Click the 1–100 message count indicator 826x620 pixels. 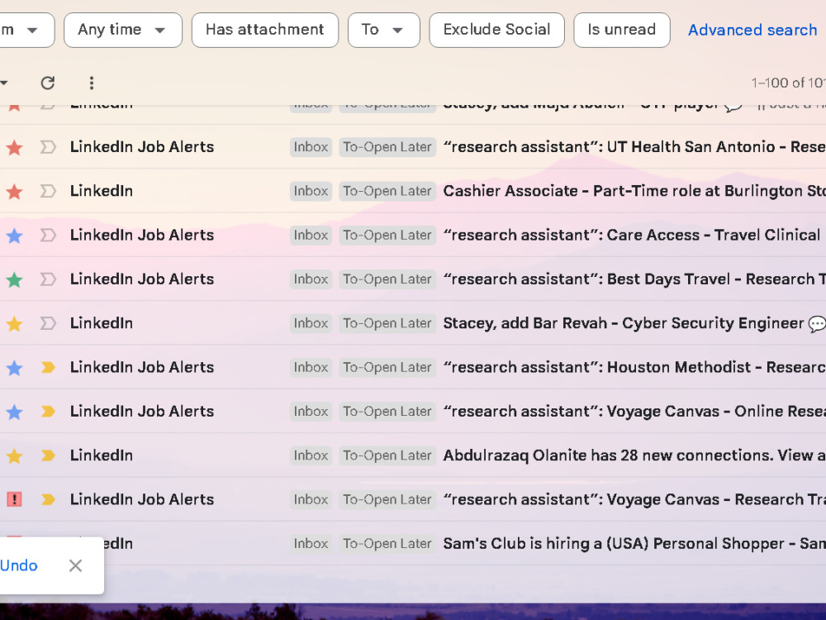[x=788, y=83]
